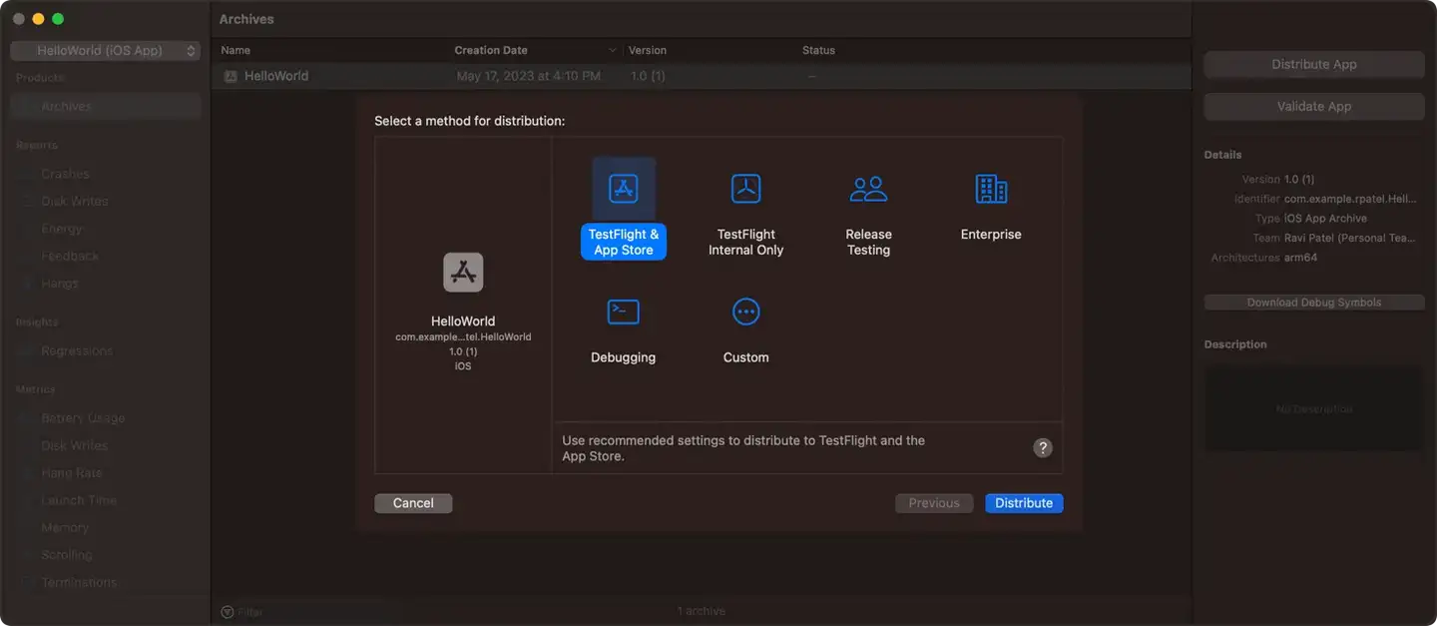Pick the Enterprise building icon
Viewport: 1437px width, 626px height.
(x=991, y=188)
